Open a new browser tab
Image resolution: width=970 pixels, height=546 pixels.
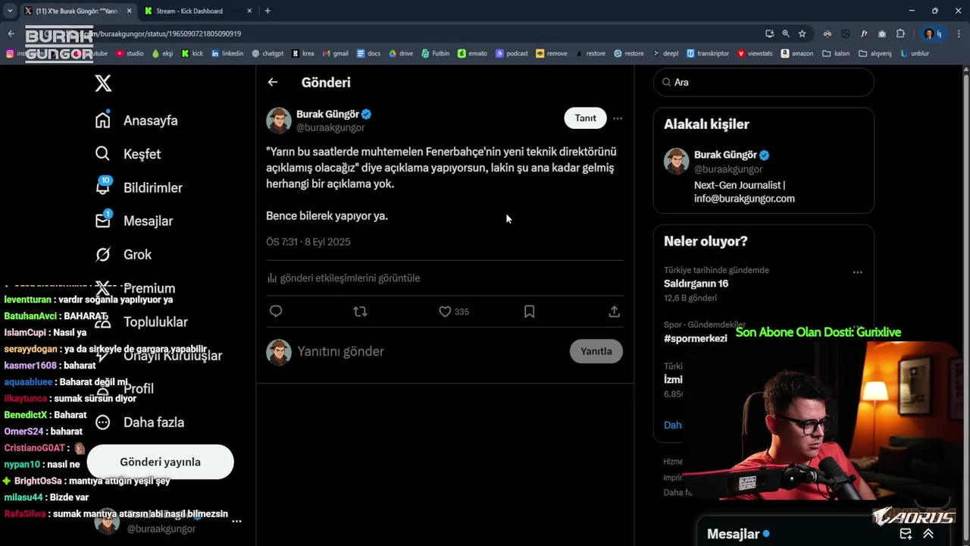pyautogui.click(x=268, y=11)
